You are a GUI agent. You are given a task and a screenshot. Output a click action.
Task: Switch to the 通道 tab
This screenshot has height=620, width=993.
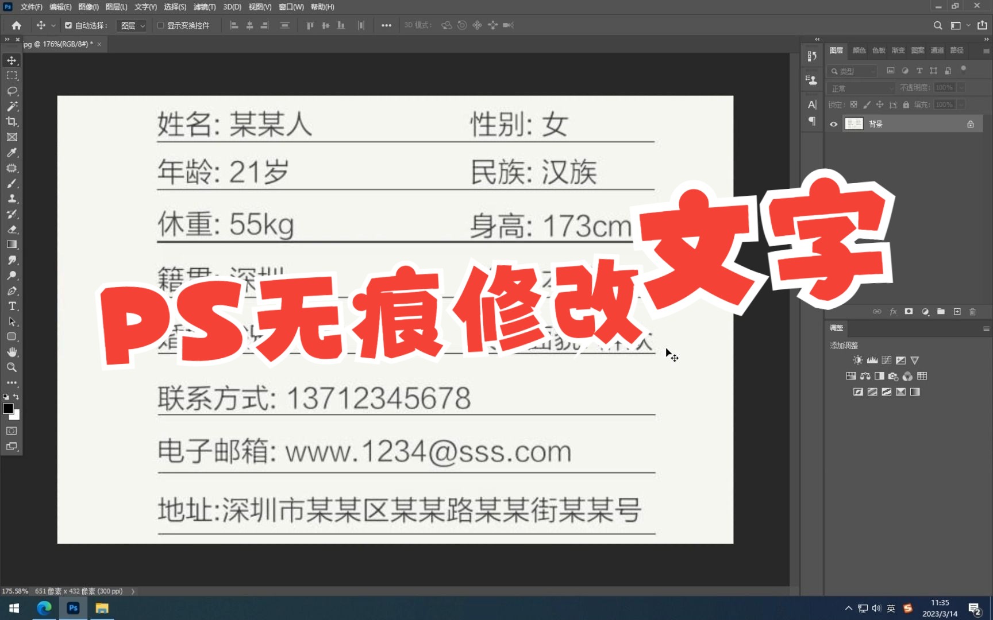[937, 51]
